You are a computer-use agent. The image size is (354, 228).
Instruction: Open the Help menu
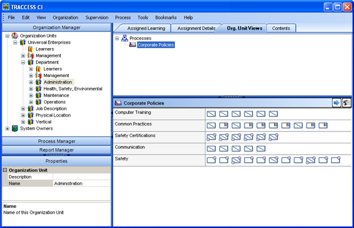[x=188, y=17]
